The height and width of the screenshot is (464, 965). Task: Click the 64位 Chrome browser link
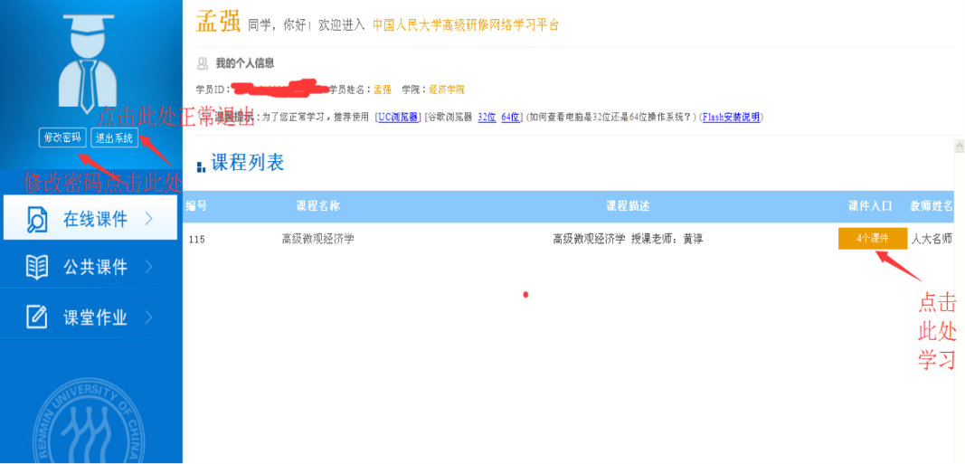pyautogui.click(x=511, y=117)
